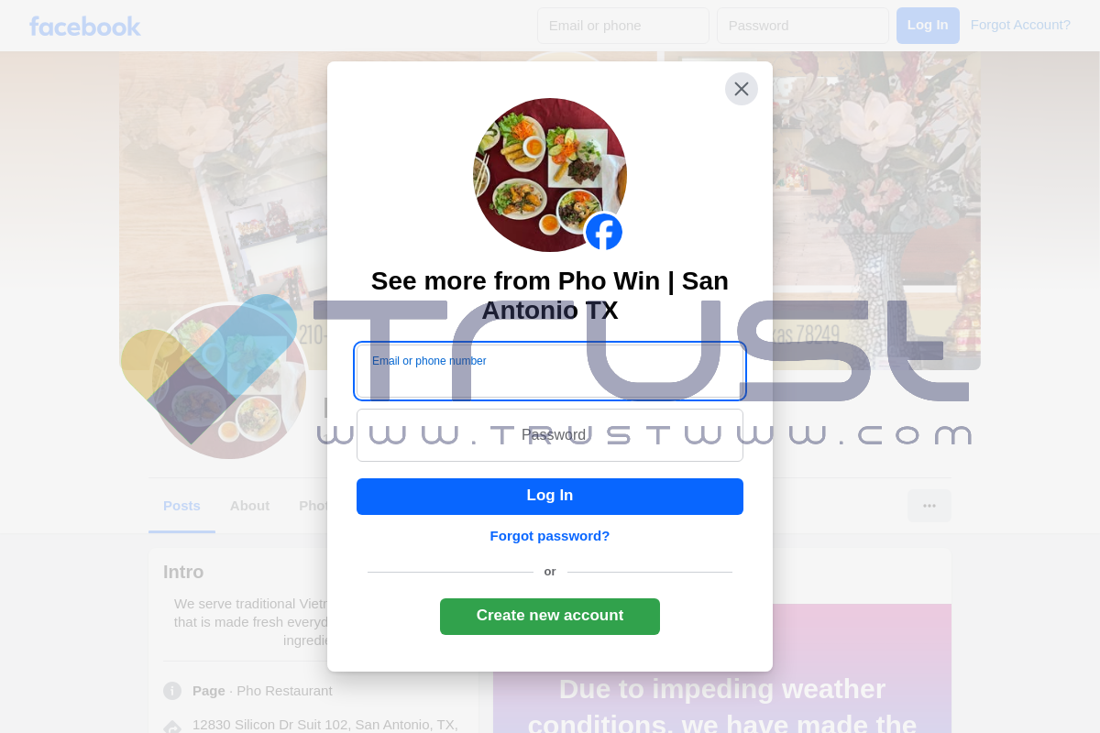The height and width of the screenshot is (733, 1100).
Task: Focus the dialog Email or phone number field
Action: 550,371
